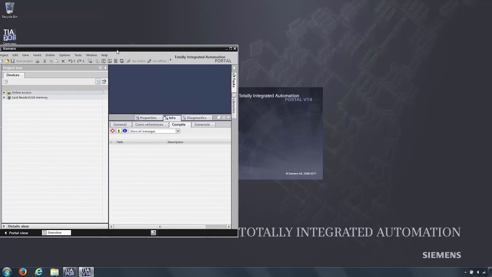The height and width of the screenshot is (277, 492).
Task: Click the Go offline button
Action: point(157,61)
